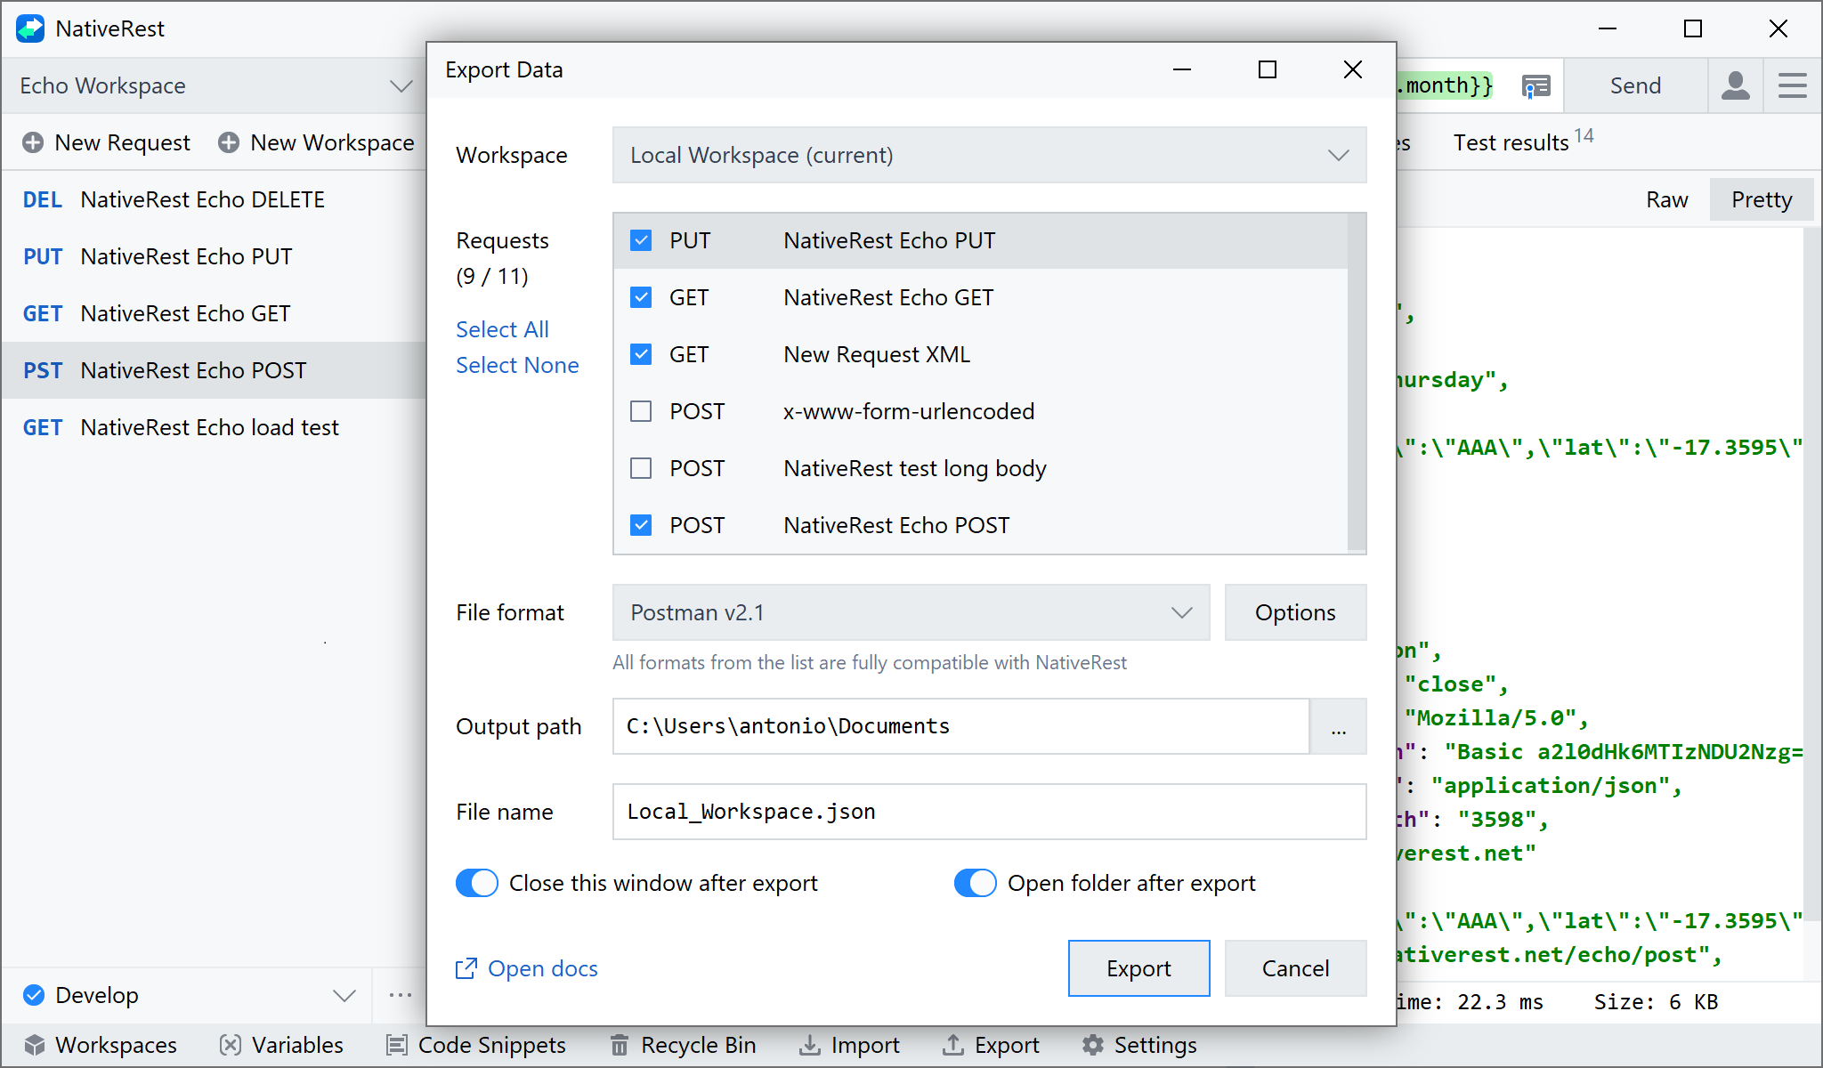Click the Workspaces cube icon
Viewport: 1823px width, 1068px height.
pyautogui.click(x=35, y=1045)
